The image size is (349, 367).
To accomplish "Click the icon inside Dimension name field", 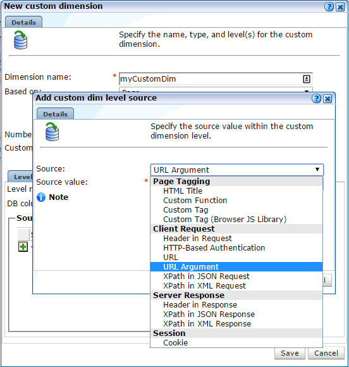I will pyautogui.click(x=307, y=79).
